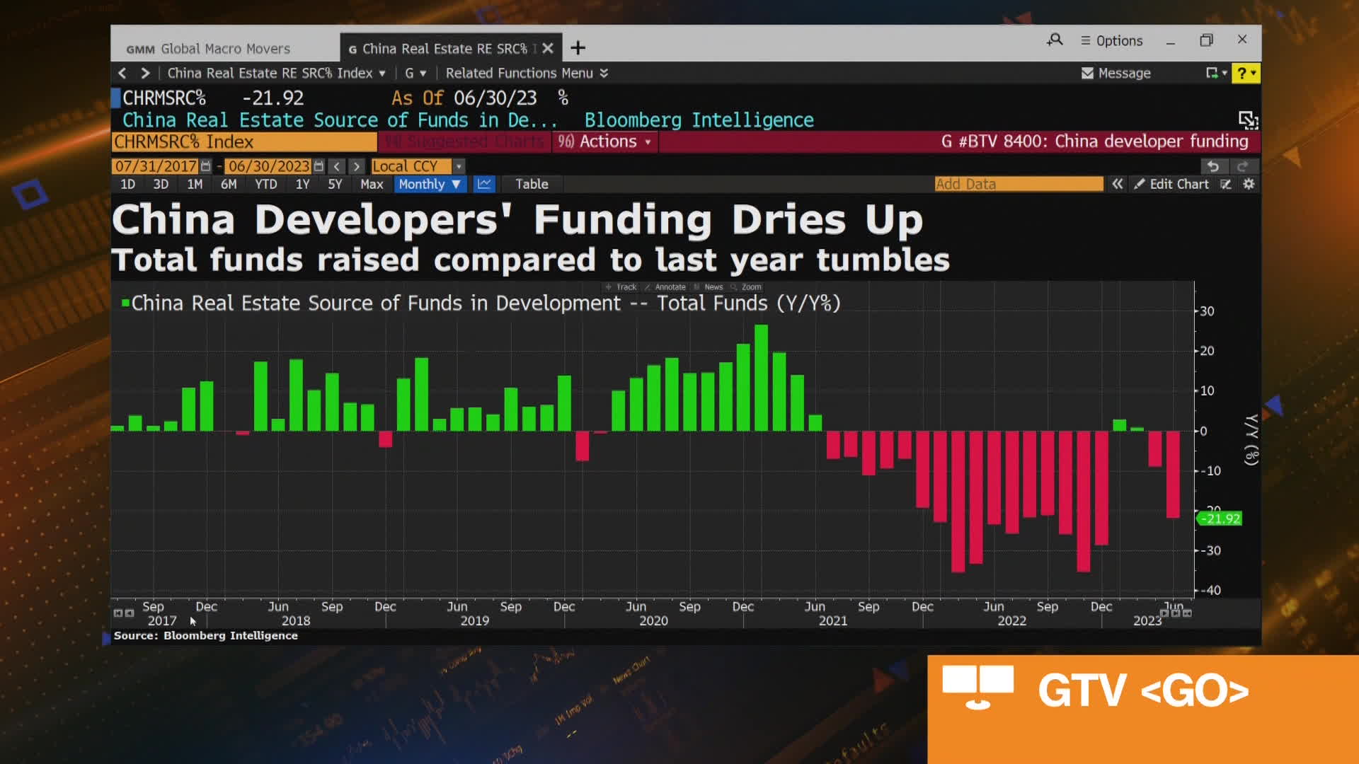Expand the Local CCY currency dropdown
This screenshot has height=764, width=1359.
(459, 166)
